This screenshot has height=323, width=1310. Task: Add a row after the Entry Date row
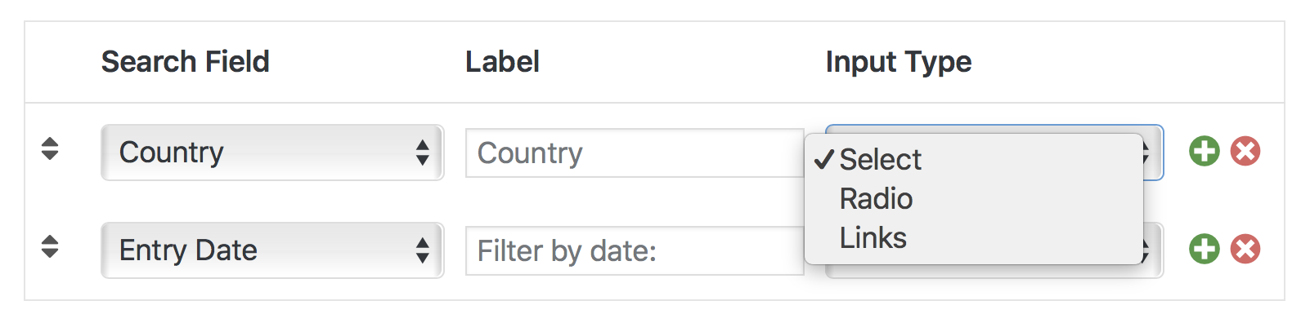coord(1204,250)
